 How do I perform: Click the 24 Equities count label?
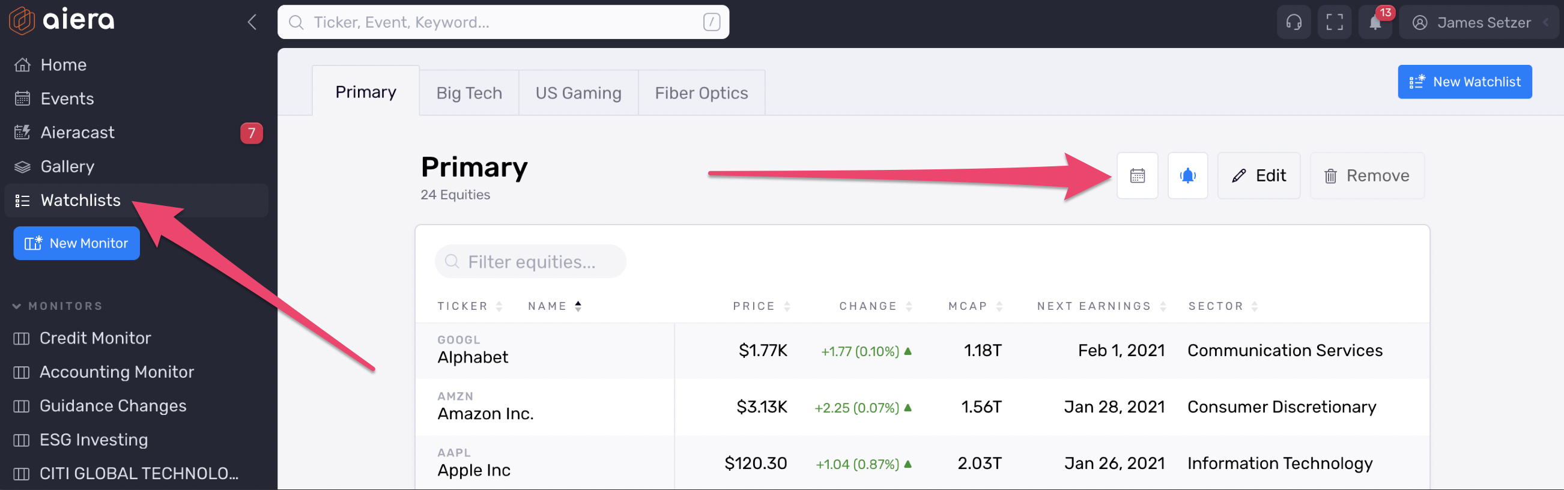coord(455,195)
